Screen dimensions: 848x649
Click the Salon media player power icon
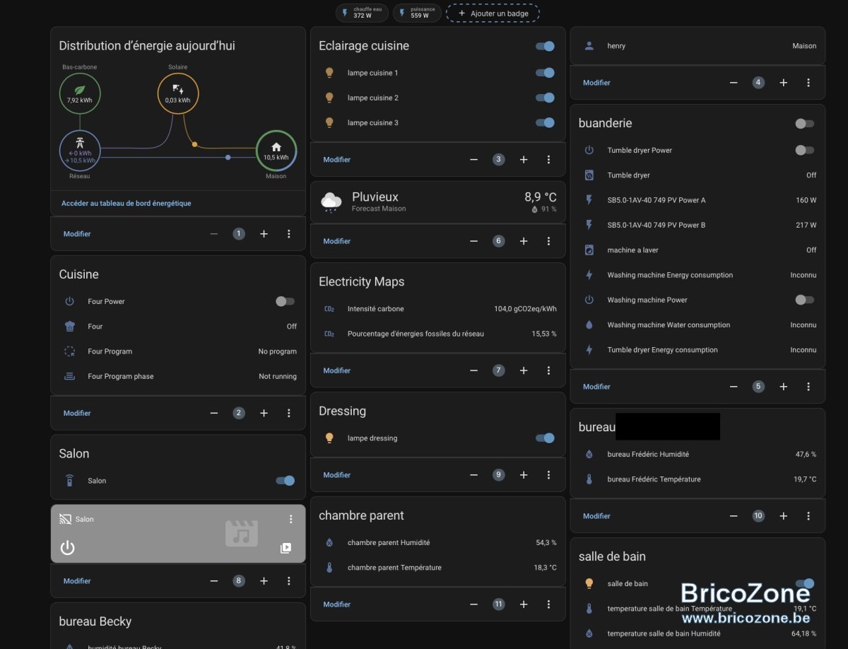point(68,547)
